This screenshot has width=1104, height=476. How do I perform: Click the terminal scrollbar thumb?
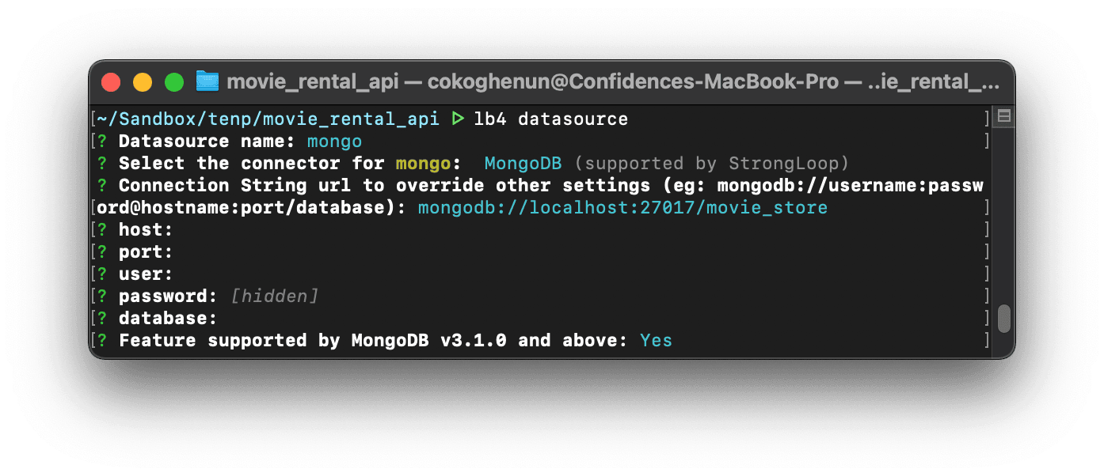[1003, 319]
